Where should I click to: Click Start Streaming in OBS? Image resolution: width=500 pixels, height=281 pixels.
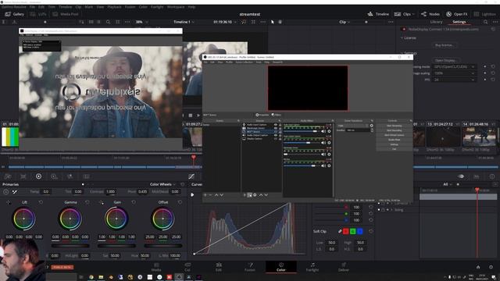pyautogui.click(x=394, y=126)
